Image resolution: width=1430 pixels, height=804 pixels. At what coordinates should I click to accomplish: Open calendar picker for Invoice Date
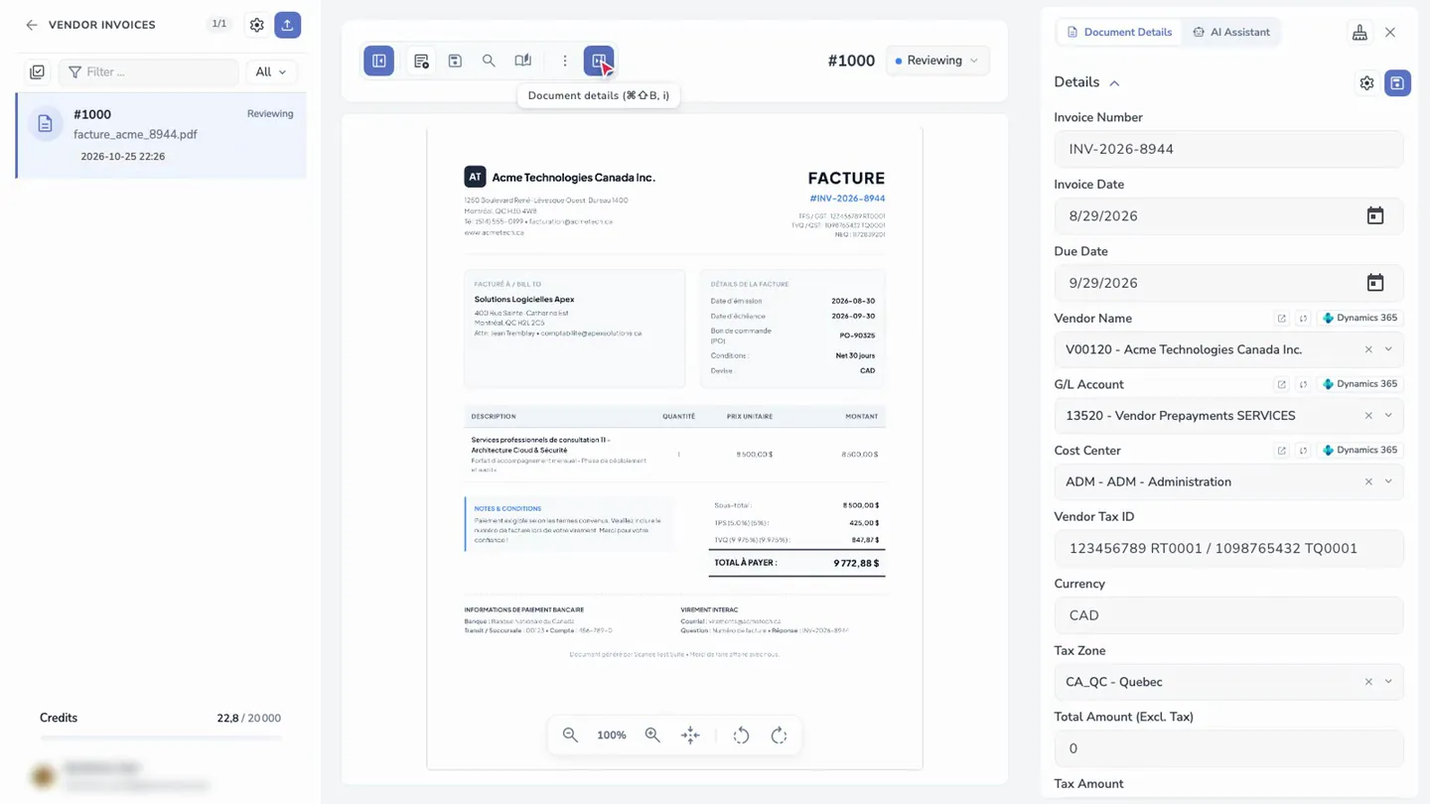click(1375, 215)
